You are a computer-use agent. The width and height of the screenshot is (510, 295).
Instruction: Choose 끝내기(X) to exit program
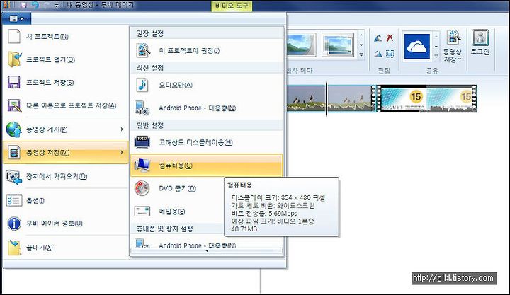click(65, 248)
